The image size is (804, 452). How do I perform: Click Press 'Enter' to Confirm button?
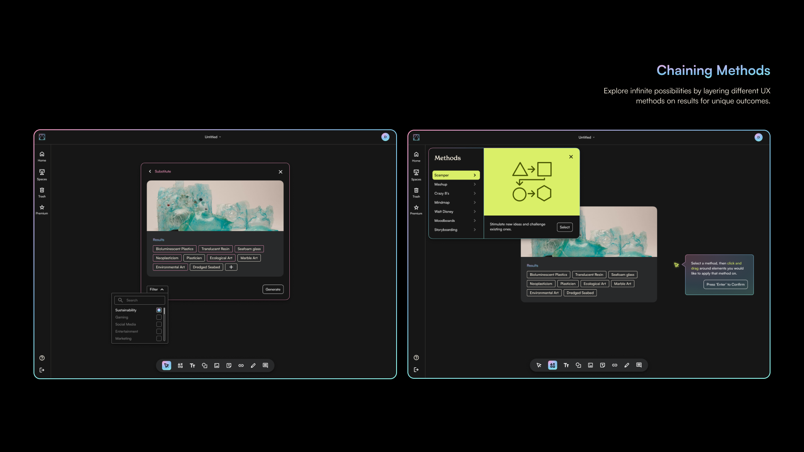coord(725,285)
